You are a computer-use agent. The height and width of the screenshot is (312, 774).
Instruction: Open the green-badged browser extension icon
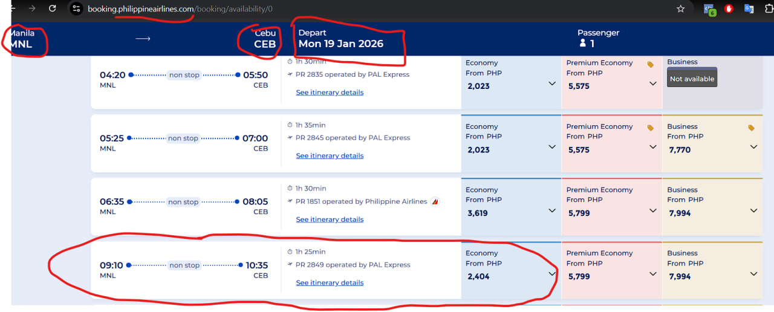(x=709, y=9)
